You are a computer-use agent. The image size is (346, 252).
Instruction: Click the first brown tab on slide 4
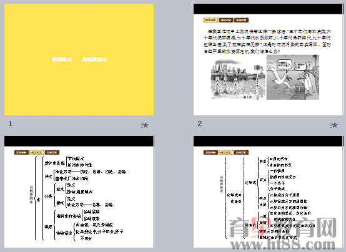point(210,152)
